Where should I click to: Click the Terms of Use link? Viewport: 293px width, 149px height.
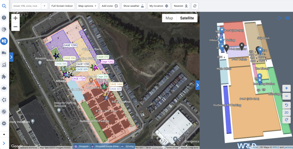pos(172,148)
